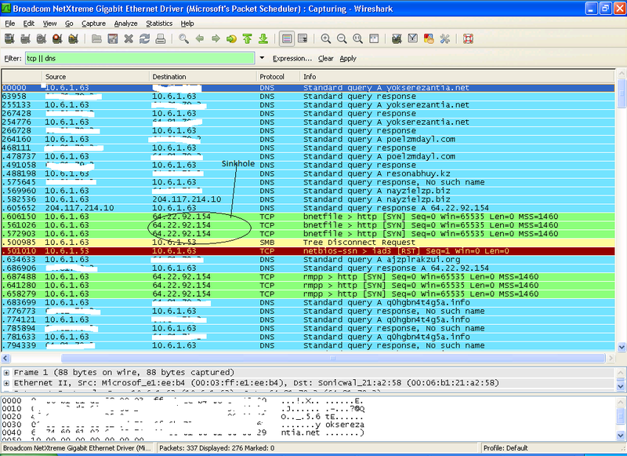Select first rmpp > http SYN row
Viewport: 627px width, 456px height.
click(x=308, y=276)
